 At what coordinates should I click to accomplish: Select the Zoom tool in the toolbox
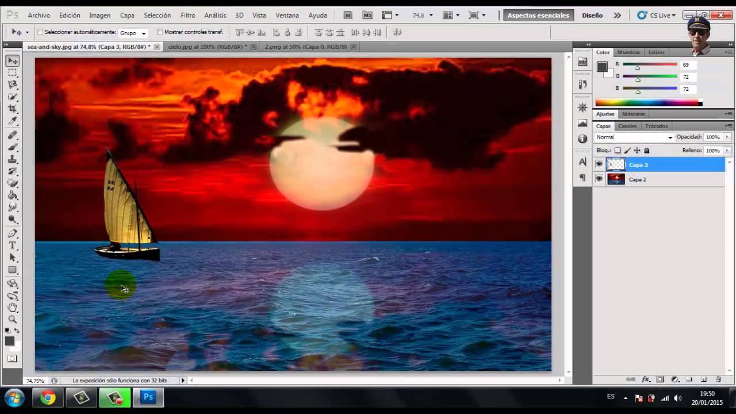click(x=13, y=320)
